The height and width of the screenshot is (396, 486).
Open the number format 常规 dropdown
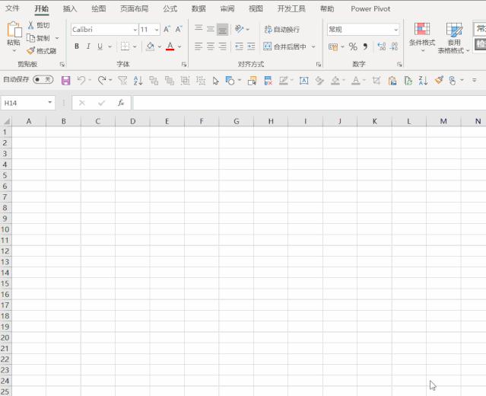pos(395,30)
